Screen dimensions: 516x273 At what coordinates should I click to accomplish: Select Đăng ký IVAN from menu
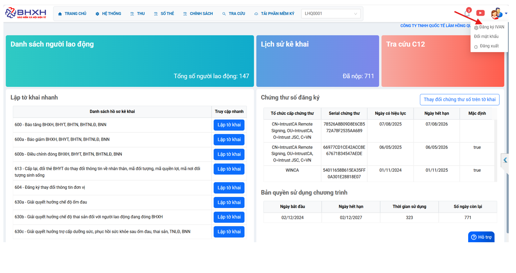(x=491, y=27)
